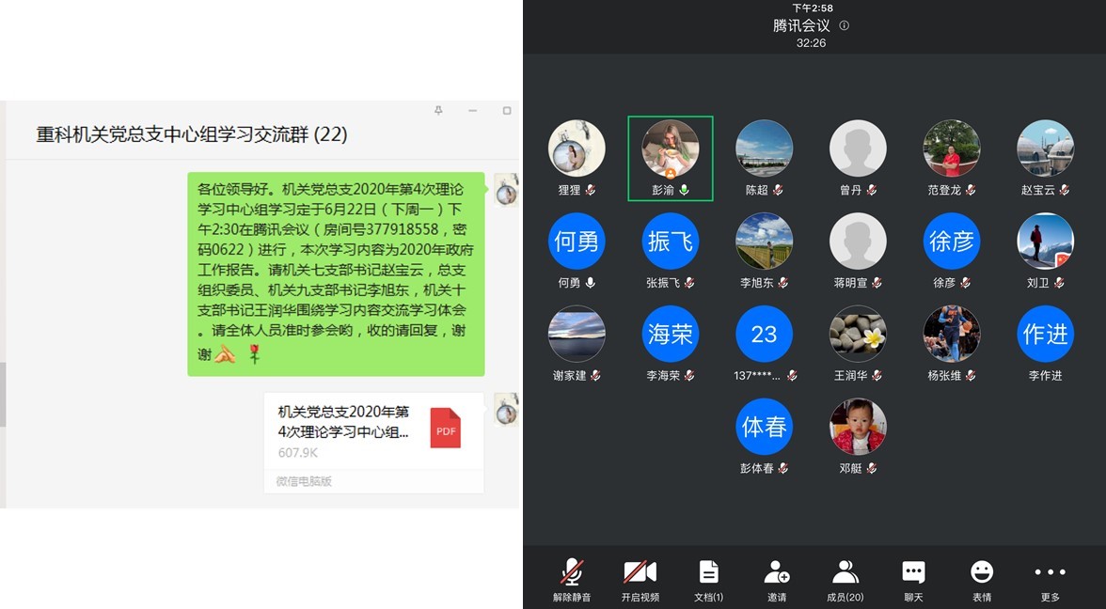This screenshot has height=609, width=1106.
Task: Click muted mic icon beside 曾丹
Action: [x=871, y=190]
